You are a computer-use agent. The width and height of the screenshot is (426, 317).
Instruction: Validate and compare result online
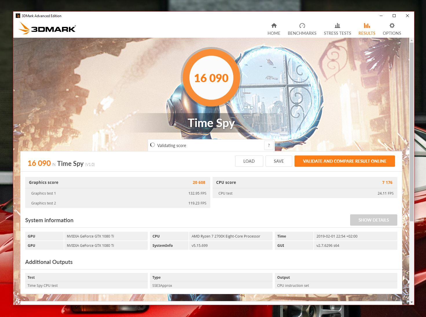(x=345, y=161)
